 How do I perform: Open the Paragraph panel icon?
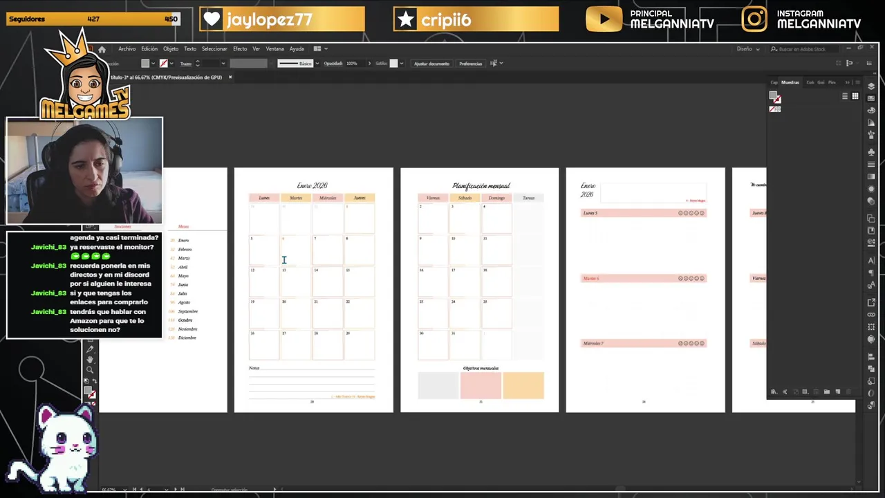click(x=871, y=272)
